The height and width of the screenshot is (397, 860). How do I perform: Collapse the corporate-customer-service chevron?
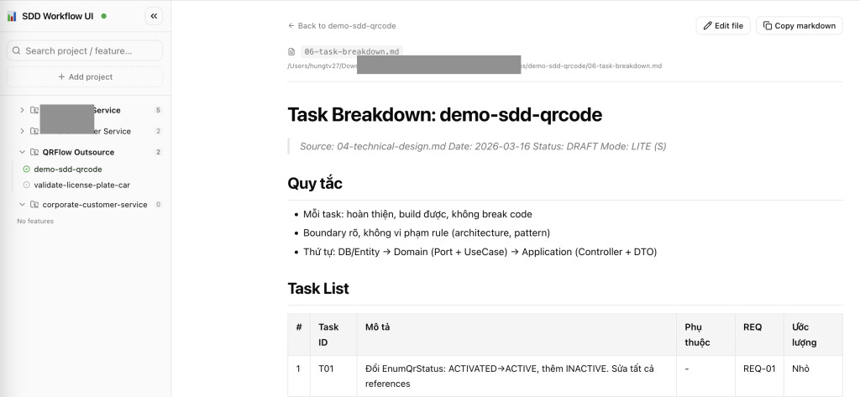pos(22,205)
